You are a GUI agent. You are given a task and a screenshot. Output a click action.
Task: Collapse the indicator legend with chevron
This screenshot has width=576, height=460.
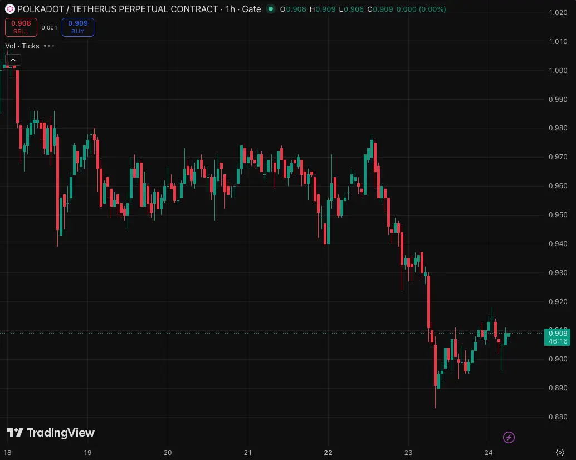click(13, 60)
